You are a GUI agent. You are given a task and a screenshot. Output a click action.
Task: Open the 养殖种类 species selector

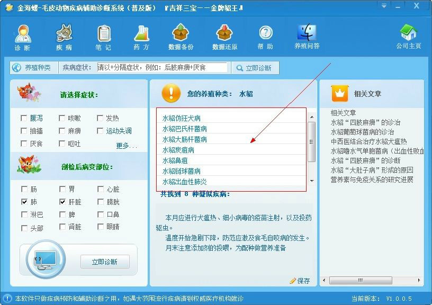[33, 68]
